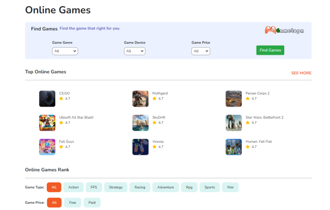Click the Fall Guys game title
This screenshot has height=210, width=330.
tap(66, 142)
